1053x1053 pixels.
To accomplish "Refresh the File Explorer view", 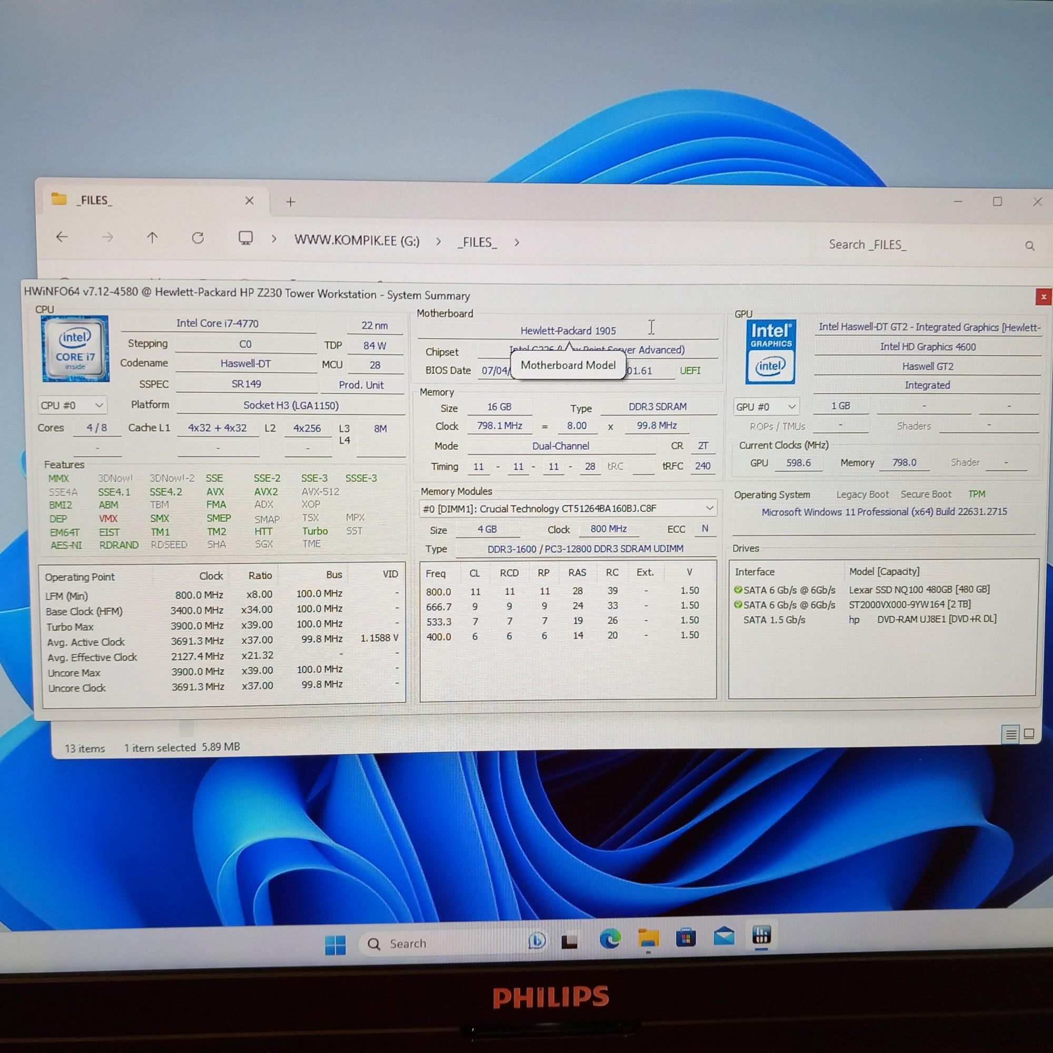I will click(x=198, y=238).
